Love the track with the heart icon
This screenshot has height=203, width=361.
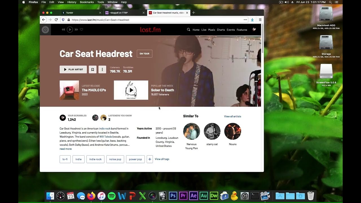tap(82, 30)
